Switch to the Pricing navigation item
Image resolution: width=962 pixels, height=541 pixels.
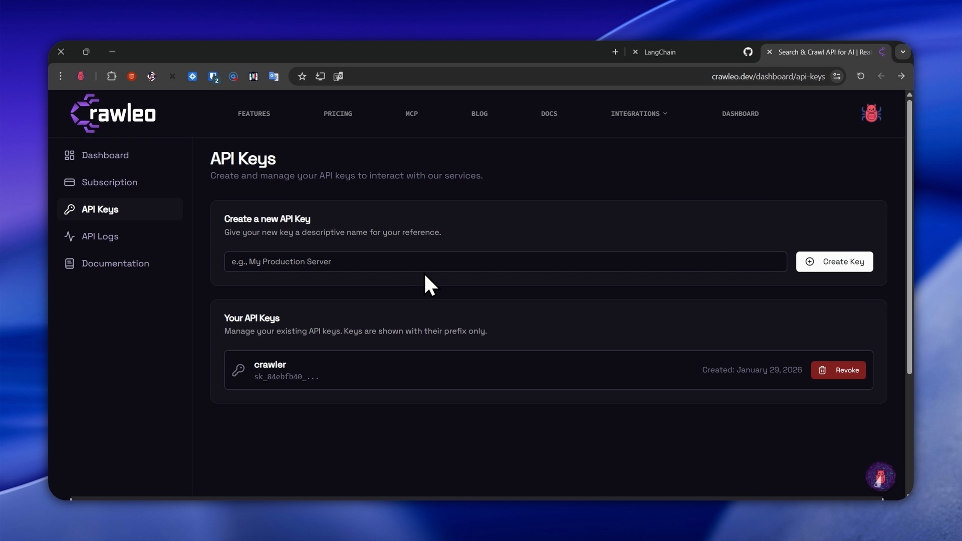point(338,113)
